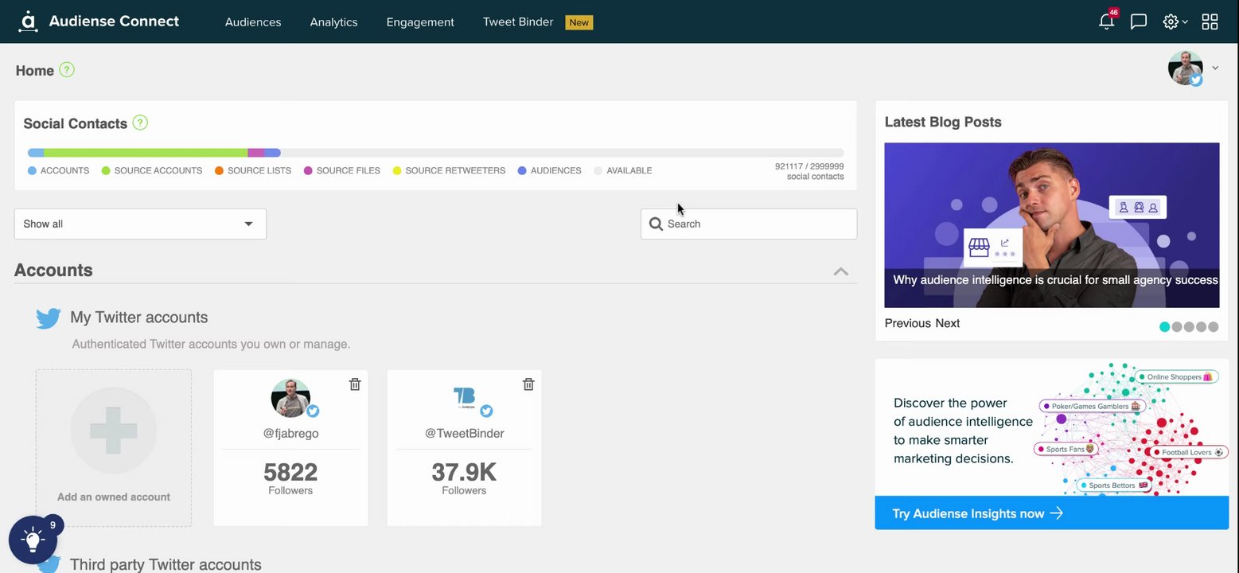Image resolution: width=1239 pixels, height=573 pixels.
Task: Open the @fjabrego account handle
Action: pyautogui.click(x=290, y=434)
